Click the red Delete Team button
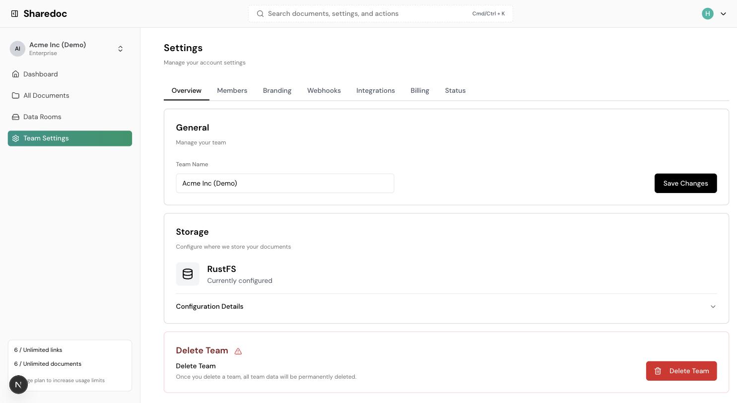Viewport: 737px width, 403px height. 681,371
